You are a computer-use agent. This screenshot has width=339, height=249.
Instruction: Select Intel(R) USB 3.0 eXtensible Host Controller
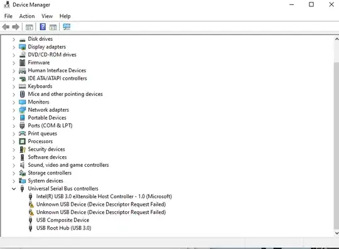(x=104, y=196)
